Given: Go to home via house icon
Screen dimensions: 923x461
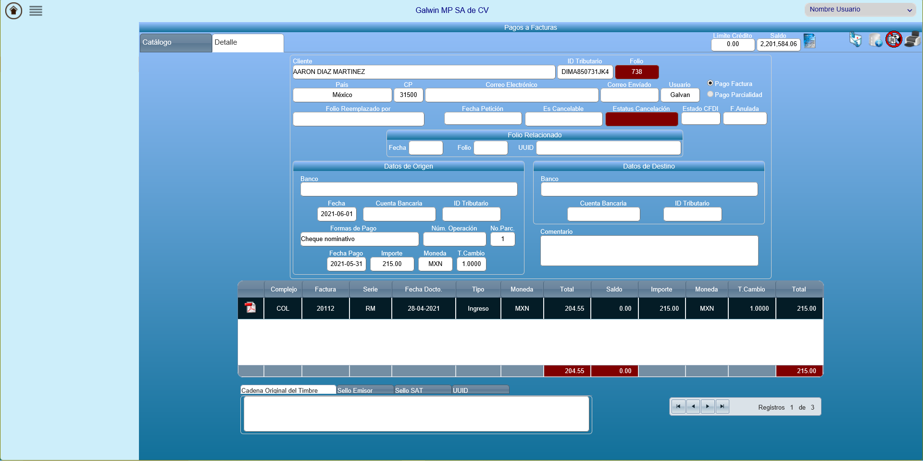Looking at the screenshot, I should [13, 11].
